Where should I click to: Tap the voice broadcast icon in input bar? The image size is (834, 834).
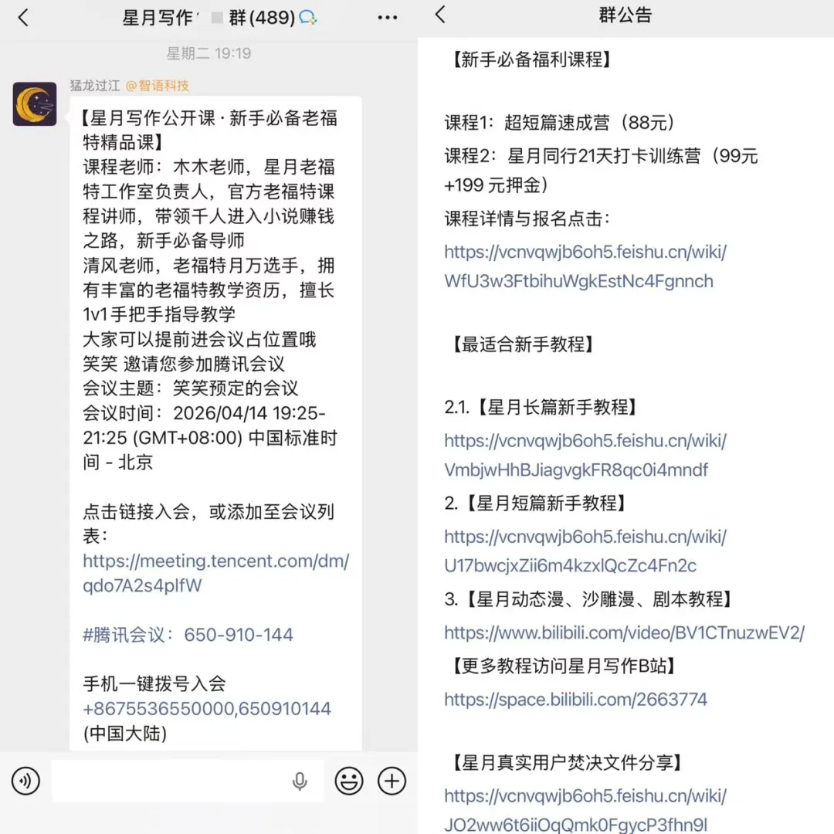(25, 781)
